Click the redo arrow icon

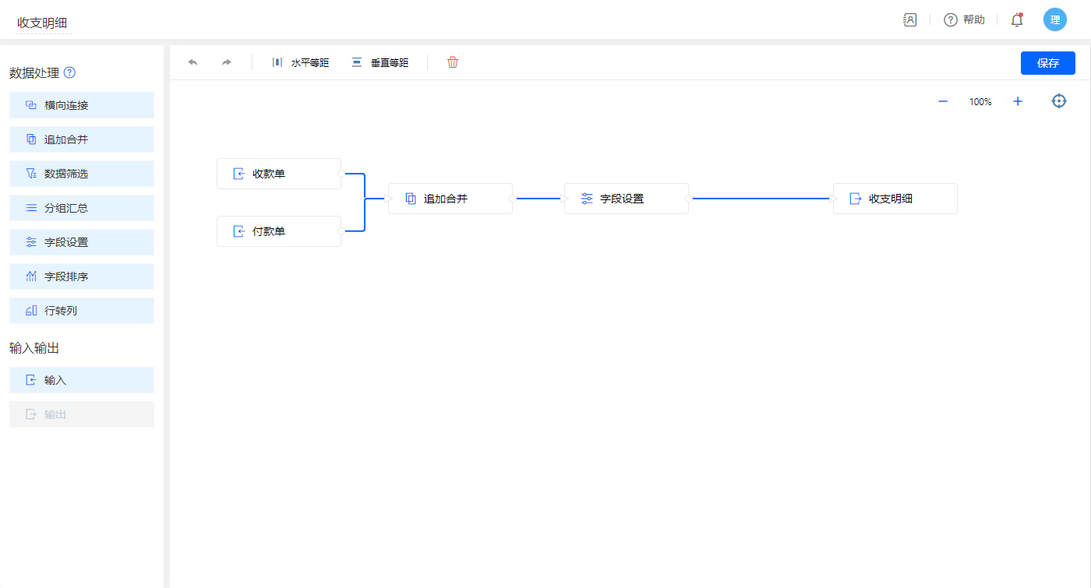pos(227,62)
